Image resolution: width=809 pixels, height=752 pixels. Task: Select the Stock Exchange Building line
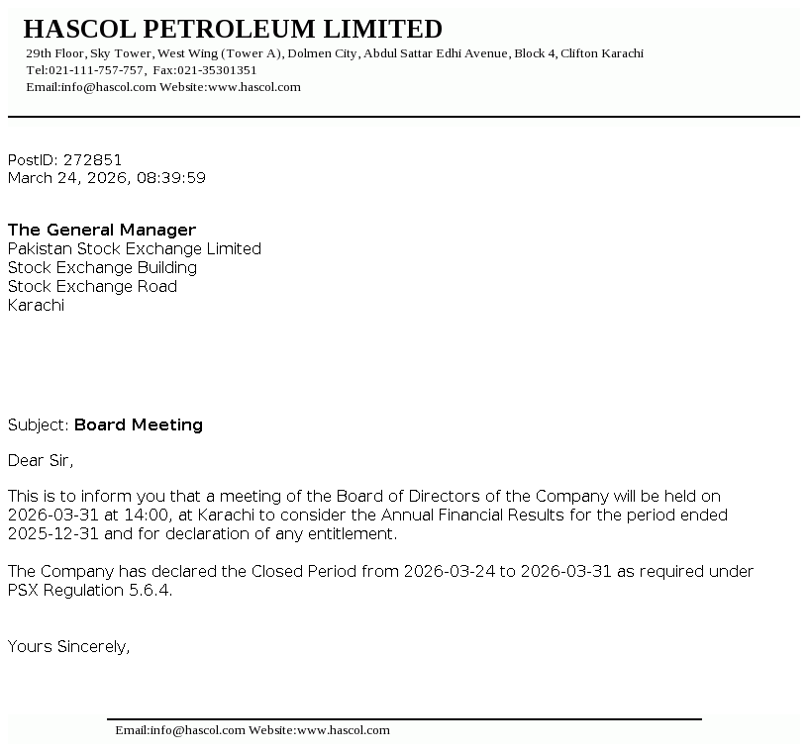tap(103, 267)
